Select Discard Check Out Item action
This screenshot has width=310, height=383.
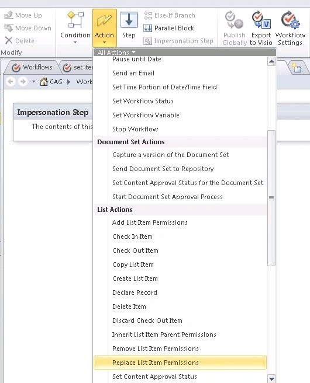147,321
